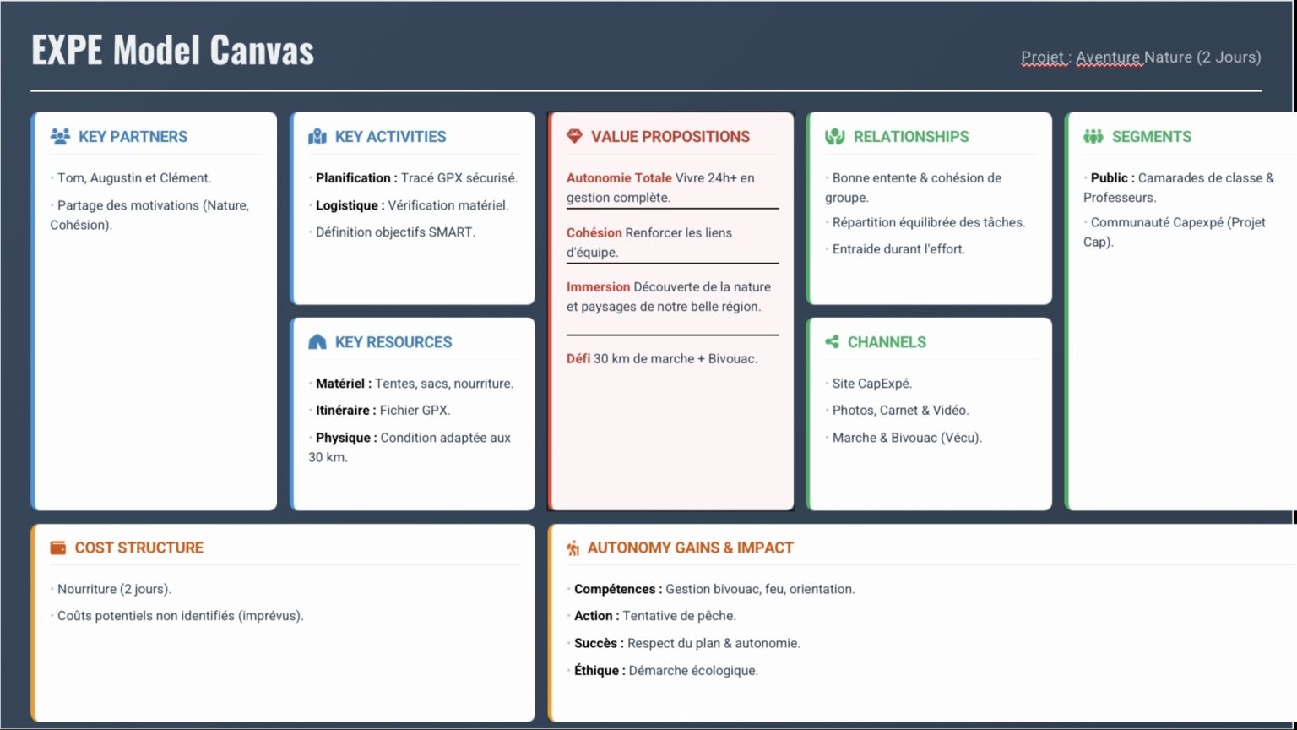
Task: Click the Key Partners people icon
Action: [x=60, y=136]
